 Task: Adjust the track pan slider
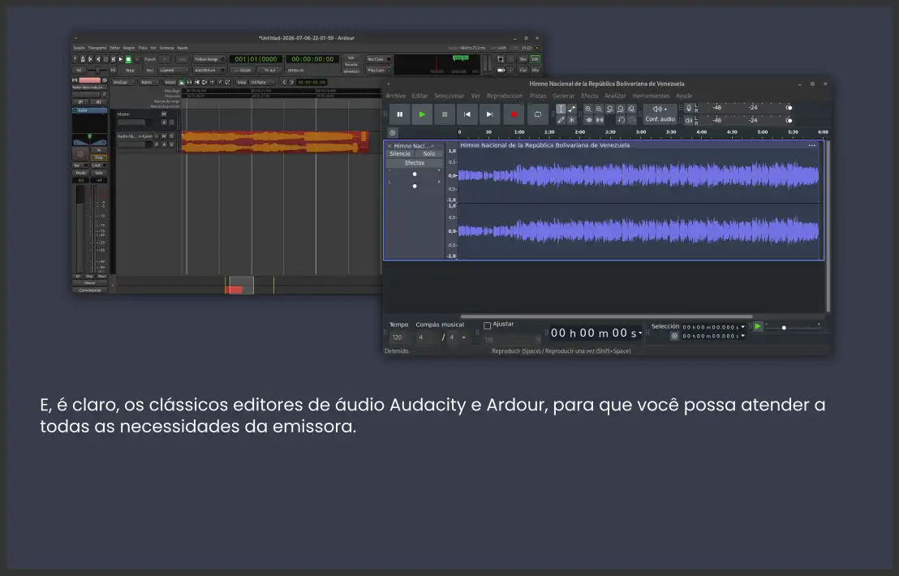(x=415, y=186)
